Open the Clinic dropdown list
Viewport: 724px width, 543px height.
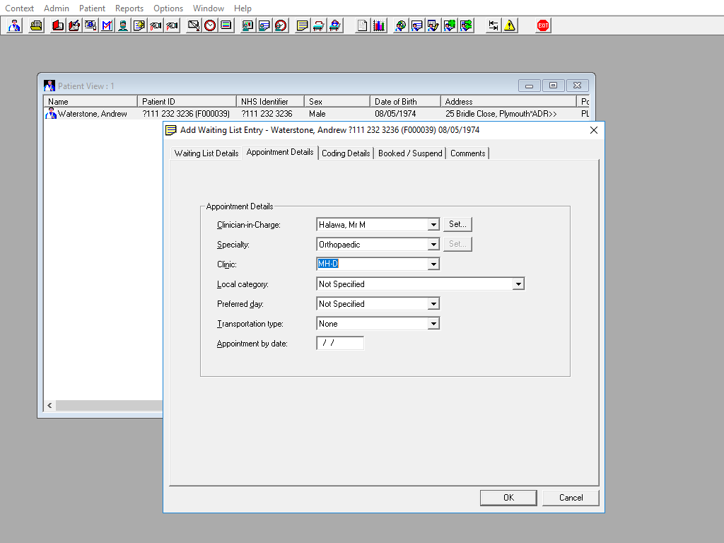(433, 264)
